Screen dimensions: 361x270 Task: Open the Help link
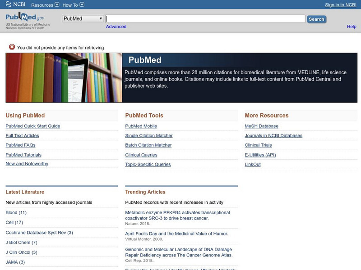point(352,27)
